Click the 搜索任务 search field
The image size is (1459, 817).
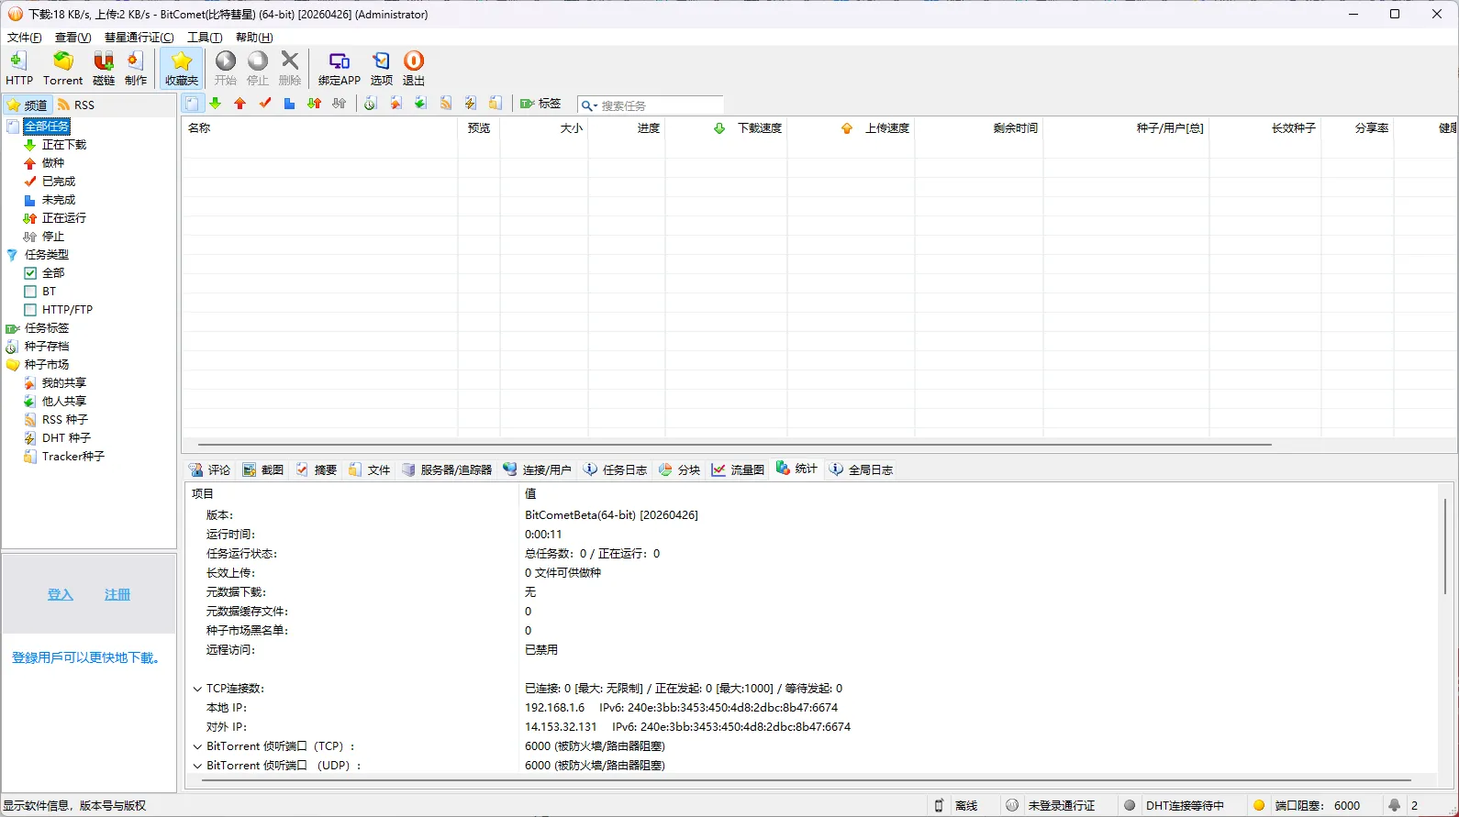click(661, 105)
